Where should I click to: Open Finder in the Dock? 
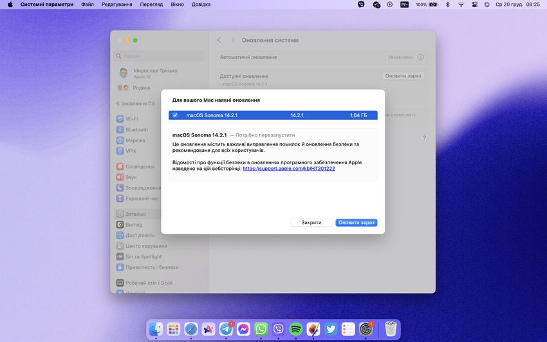tap(156, 329)
